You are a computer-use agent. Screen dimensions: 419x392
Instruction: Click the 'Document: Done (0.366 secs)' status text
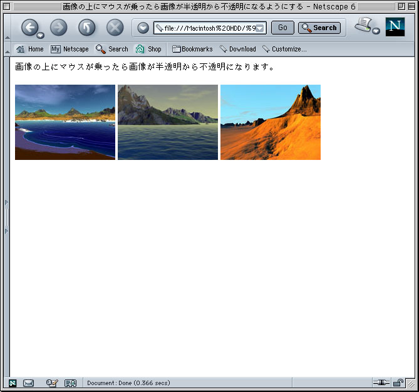click(x=128, y=383)
